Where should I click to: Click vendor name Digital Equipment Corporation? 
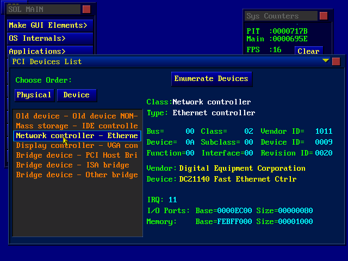[242, 168]
